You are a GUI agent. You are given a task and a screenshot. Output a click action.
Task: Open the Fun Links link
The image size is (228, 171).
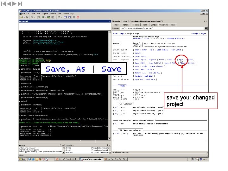click(176, 50)
